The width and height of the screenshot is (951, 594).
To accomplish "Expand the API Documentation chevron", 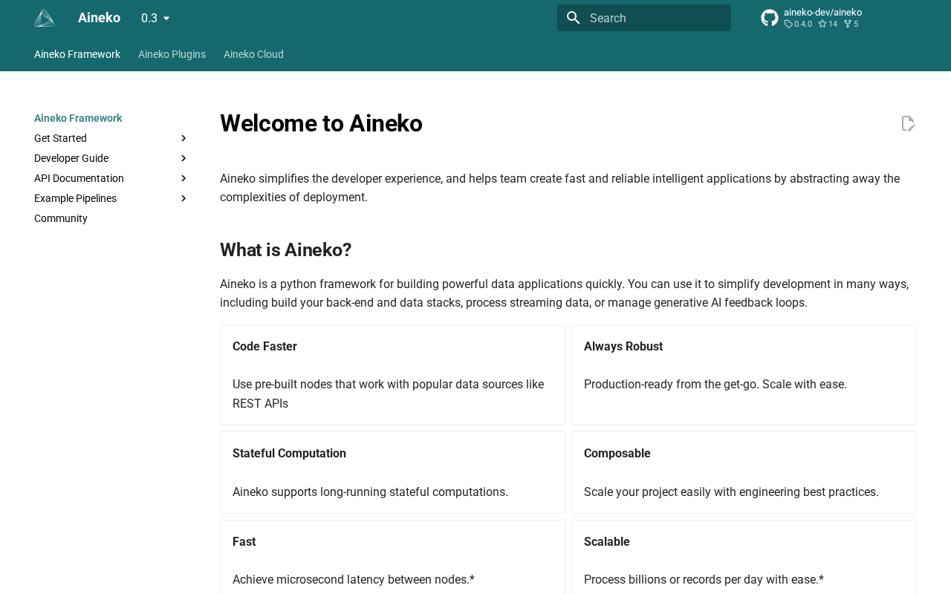I will click(x=184, y=178).
